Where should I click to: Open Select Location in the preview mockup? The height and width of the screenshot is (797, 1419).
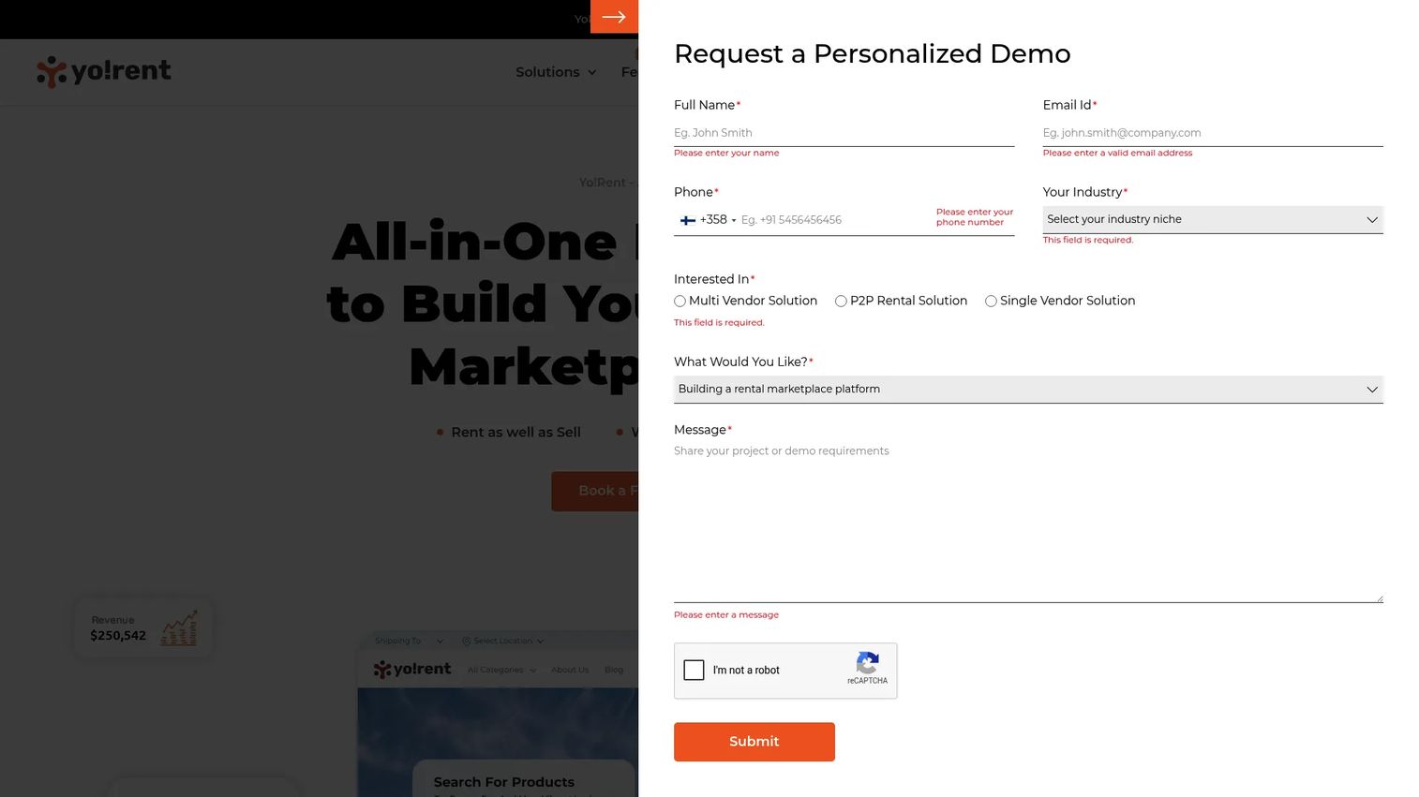pos(503,642)
